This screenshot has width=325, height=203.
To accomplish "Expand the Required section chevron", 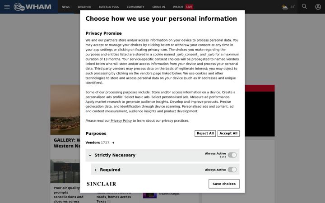I will pyautogui.click(x=95, y=170).
